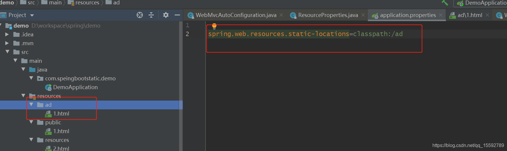Close the application.properties tab
Viewport: 507px width, 151px height.
click(441, 15)
